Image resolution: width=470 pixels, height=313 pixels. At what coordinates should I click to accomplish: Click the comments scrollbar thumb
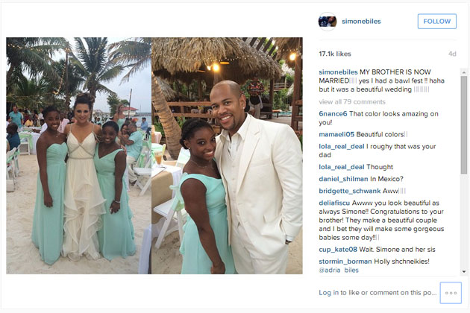click(464, 125)
